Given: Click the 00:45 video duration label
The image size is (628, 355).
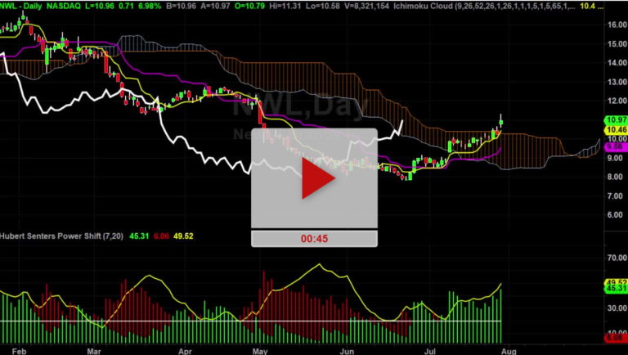Looking at the screenshot, I should click(x=313, y=239).
